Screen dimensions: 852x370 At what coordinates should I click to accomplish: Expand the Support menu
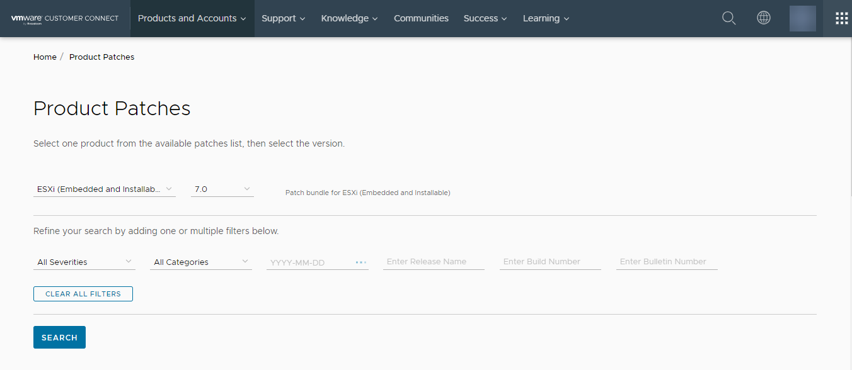[284, 18]
